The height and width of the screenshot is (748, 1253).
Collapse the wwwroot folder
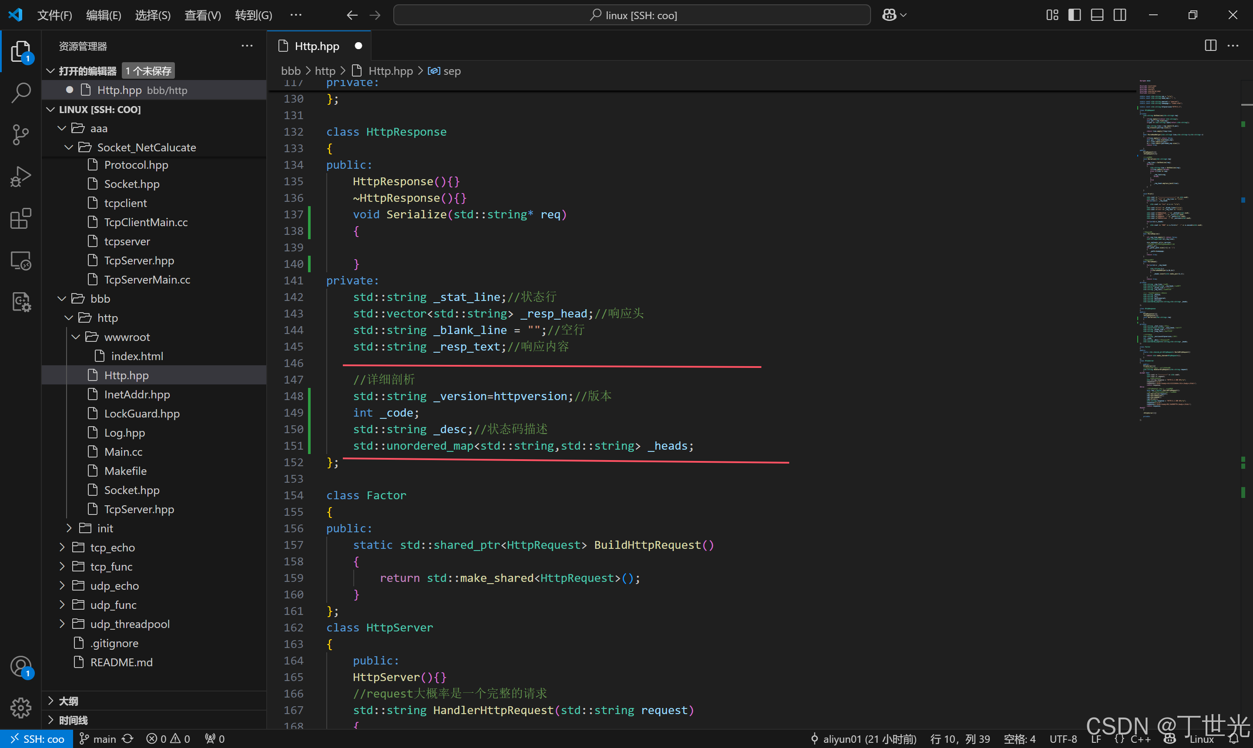(x=127, y=337)
